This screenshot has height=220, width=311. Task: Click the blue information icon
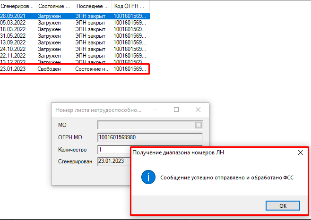click(x=149, y=178)
